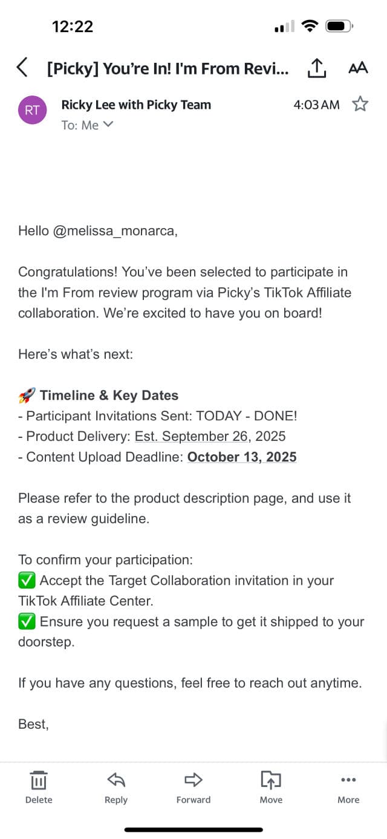The width and height of the screenshot is (387, 839).
Task: Tap the back arrow to return to inbox
Action: tap(22, 67)
